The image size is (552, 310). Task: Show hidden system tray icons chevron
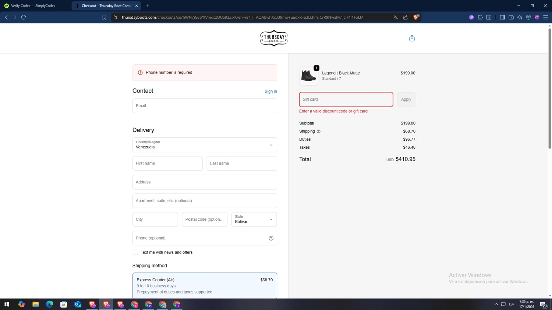click(496, 304)
